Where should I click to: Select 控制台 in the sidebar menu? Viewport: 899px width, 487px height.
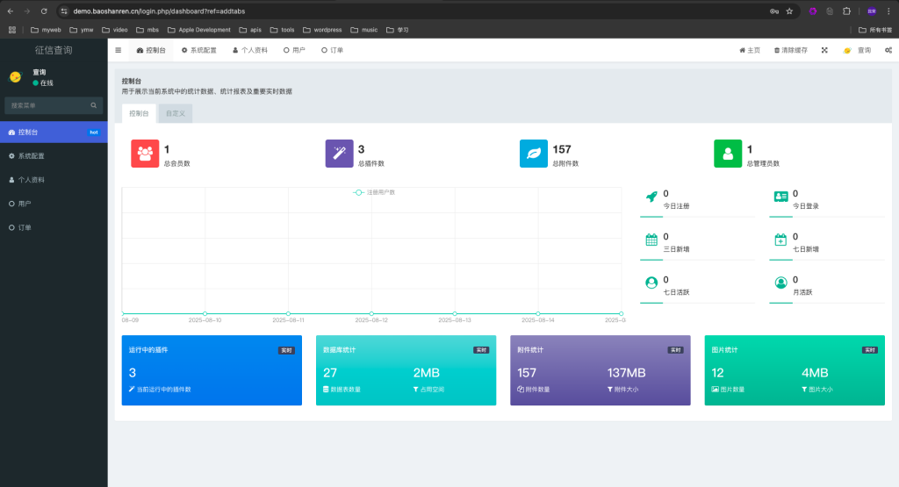[54, 132]
